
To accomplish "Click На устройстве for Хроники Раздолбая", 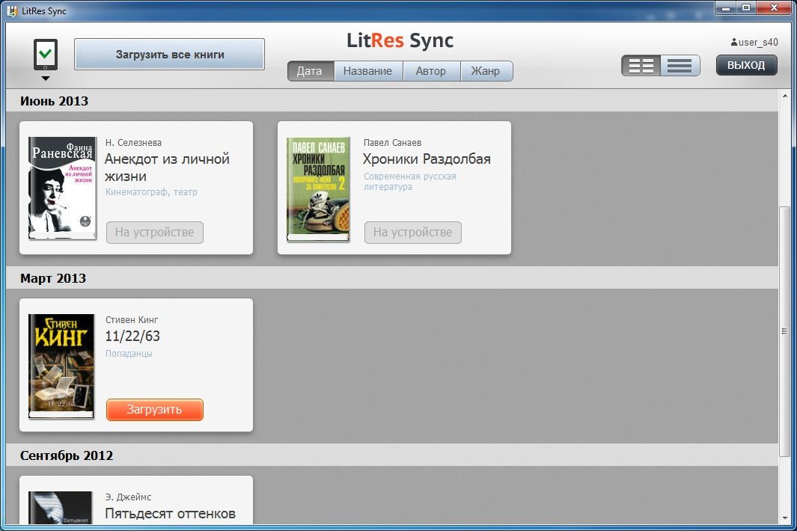I will pyautogui.click(x=413, y=232).
